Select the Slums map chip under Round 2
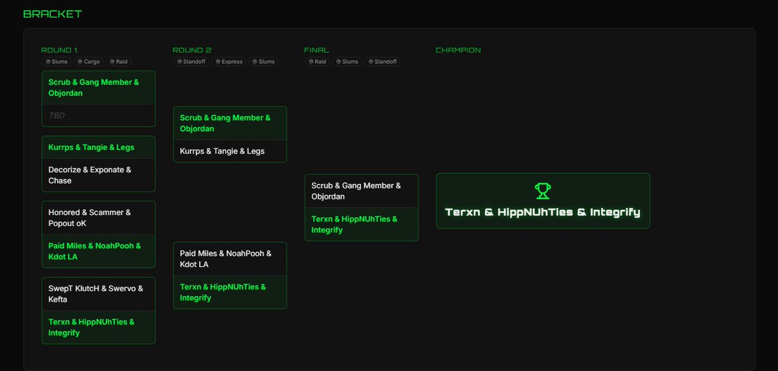This screenshot has height=371, width=778. click(263, 62)
